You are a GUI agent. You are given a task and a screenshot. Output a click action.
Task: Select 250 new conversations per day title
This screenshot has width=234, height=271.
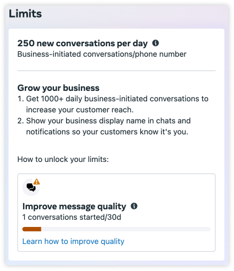click(x=83, y=44)
